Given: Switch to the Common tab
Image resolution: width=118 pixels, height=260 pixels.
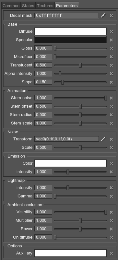Looking at the screenshot, I should (x=11, y=6).
